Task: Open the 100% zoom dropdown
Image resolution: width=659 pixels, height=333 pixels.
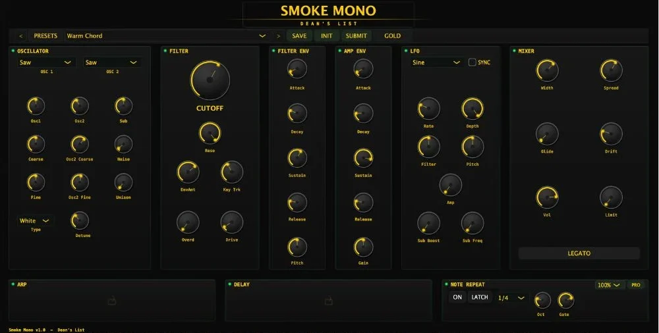Action: point(610,285)
